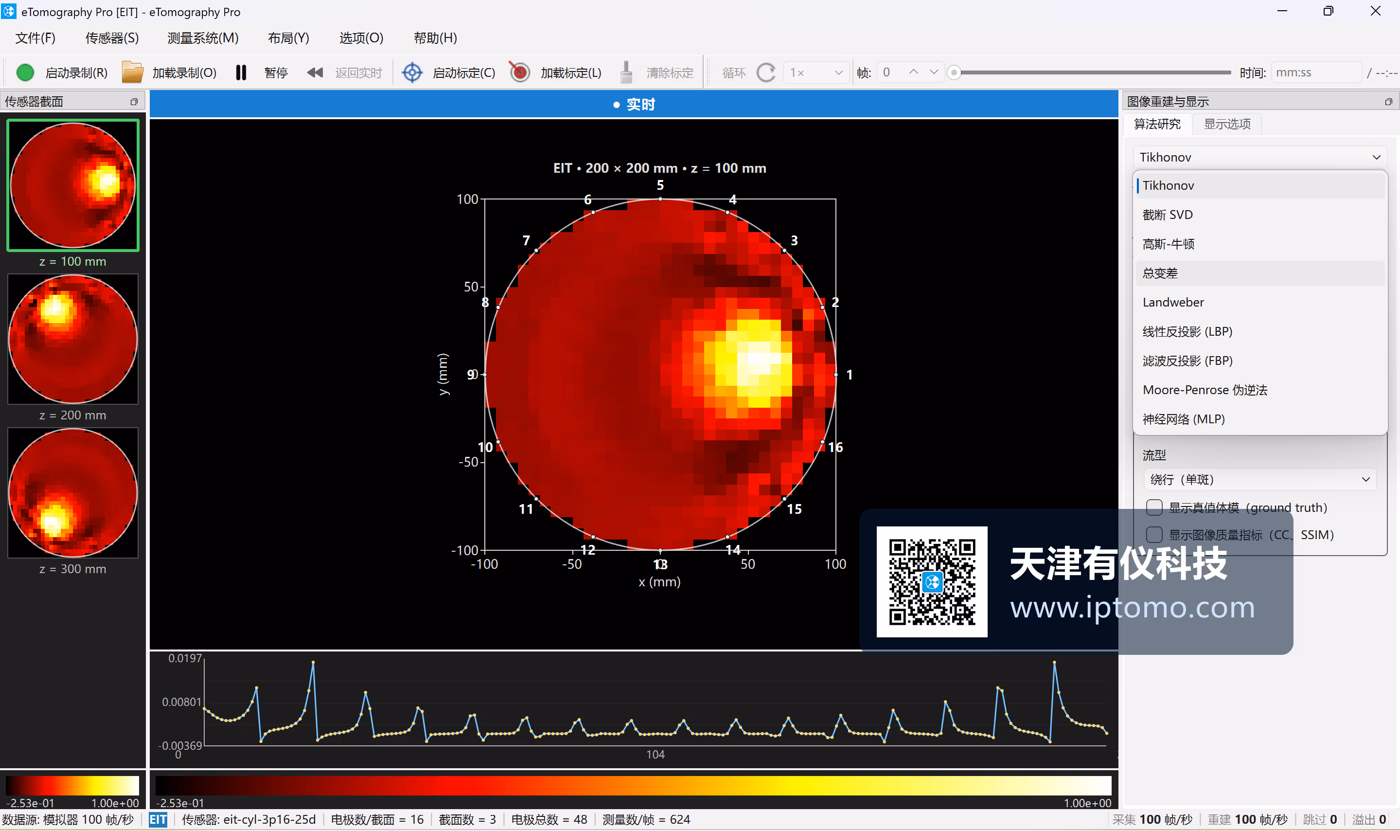The image size is (1400, 831).
Task: Click the 加载录制(O) label
Action: point(185,73)
